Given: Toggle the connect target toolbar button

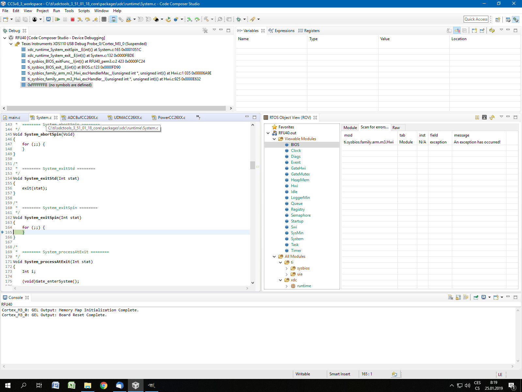Looking at the screenshot, I should [x=113, y=20].
